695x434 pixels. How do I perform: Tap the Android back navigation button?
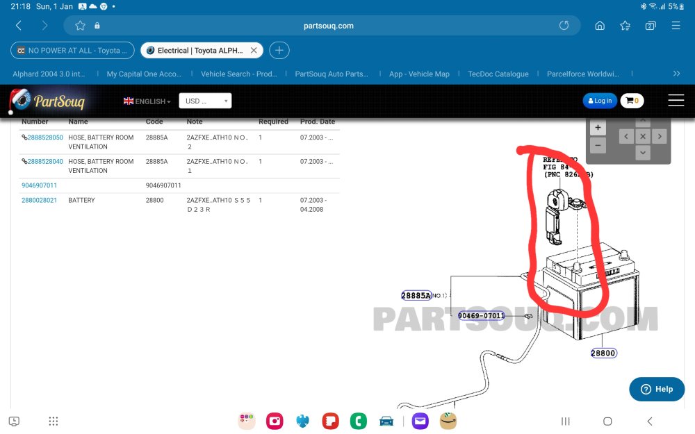coord(649,422)
